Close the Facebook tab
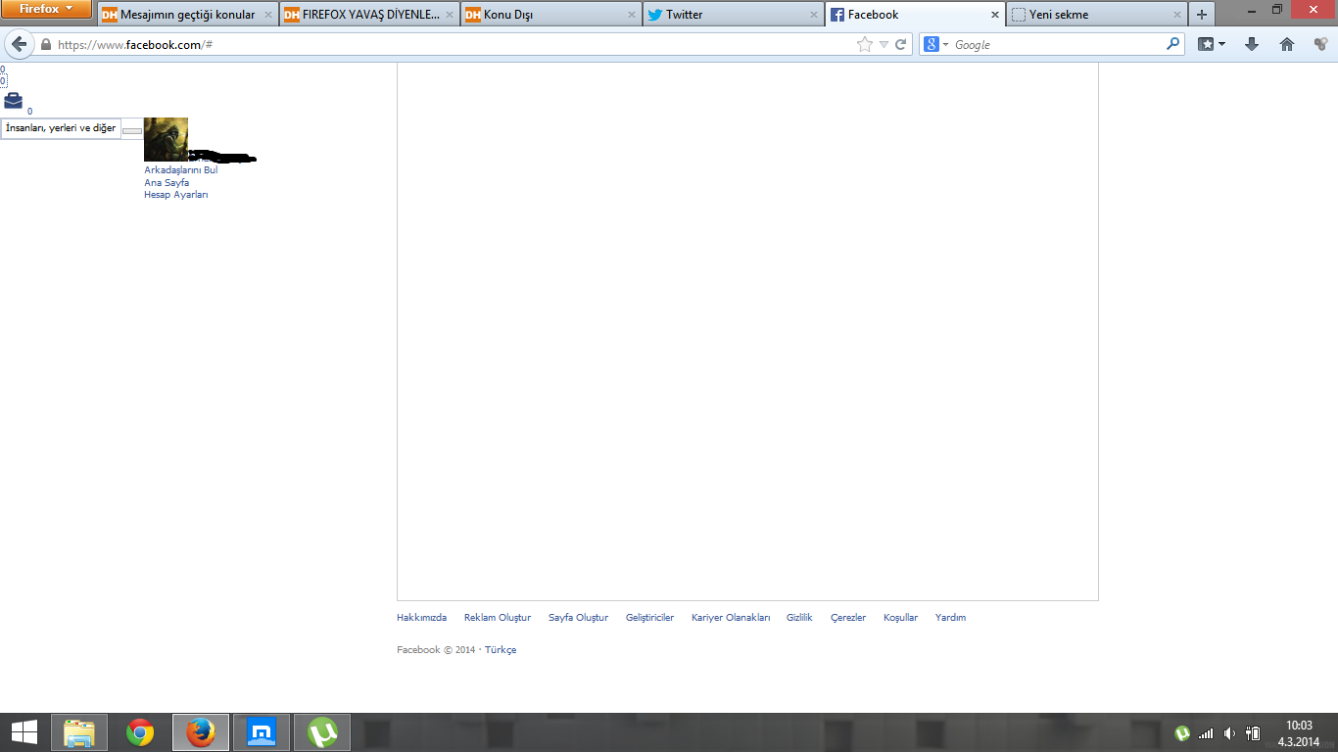This screenshot has width=1338, height=752. (995, 15)
